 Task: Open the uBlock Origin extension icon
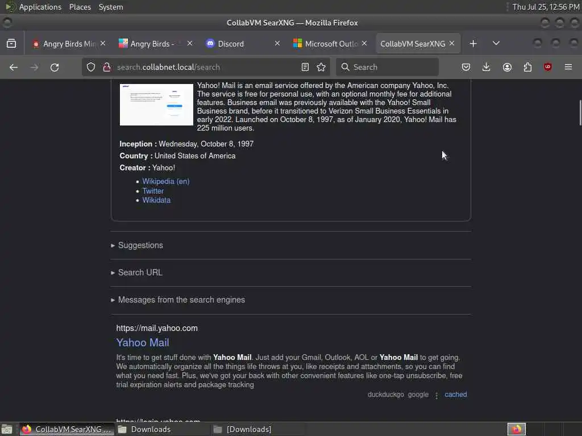pyautogui.click(x=548, y=67)
